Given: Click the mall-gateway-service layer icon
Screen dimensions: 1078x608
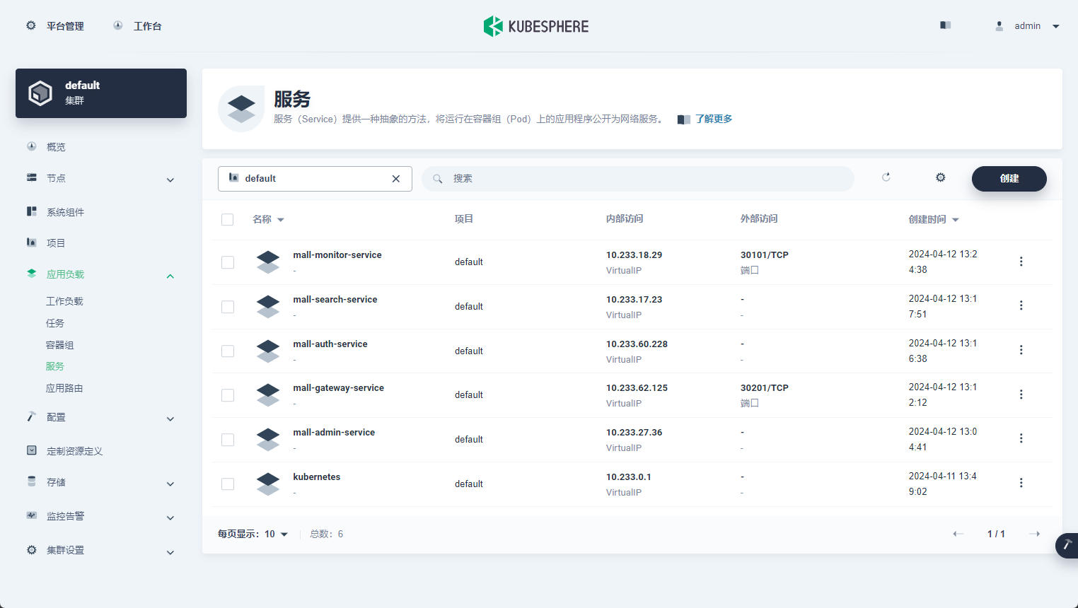Looking at the screenshot, I should [268, 395].
